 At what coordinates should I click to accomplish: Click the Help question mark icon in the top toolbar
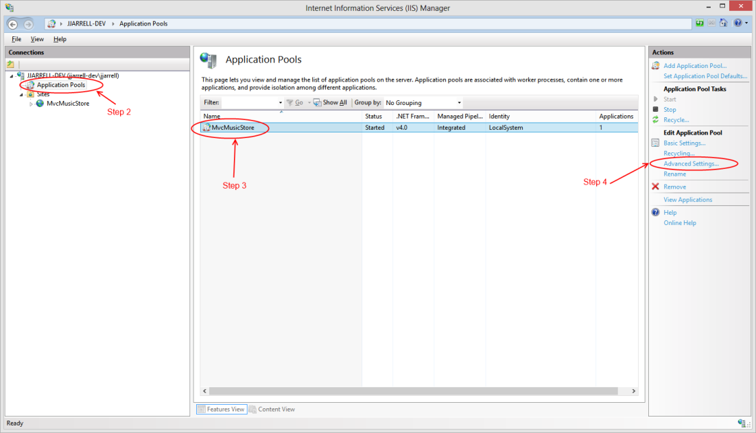click(737, 23)
